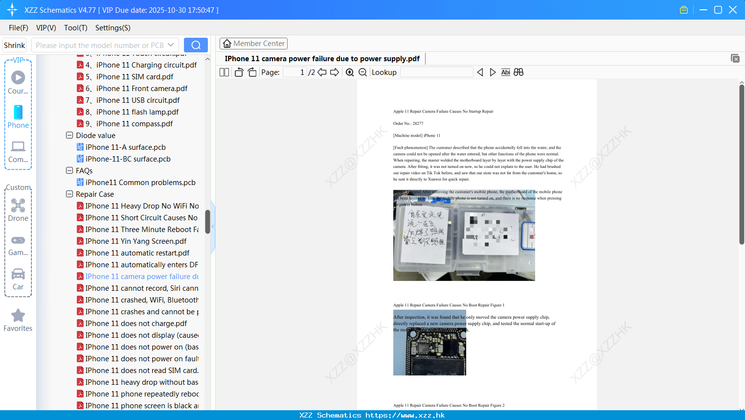This screenshot has width=745, height=420.
Task: Open IPhone 11 automatic restart.pdf
Action: click(x=133, y=253)
